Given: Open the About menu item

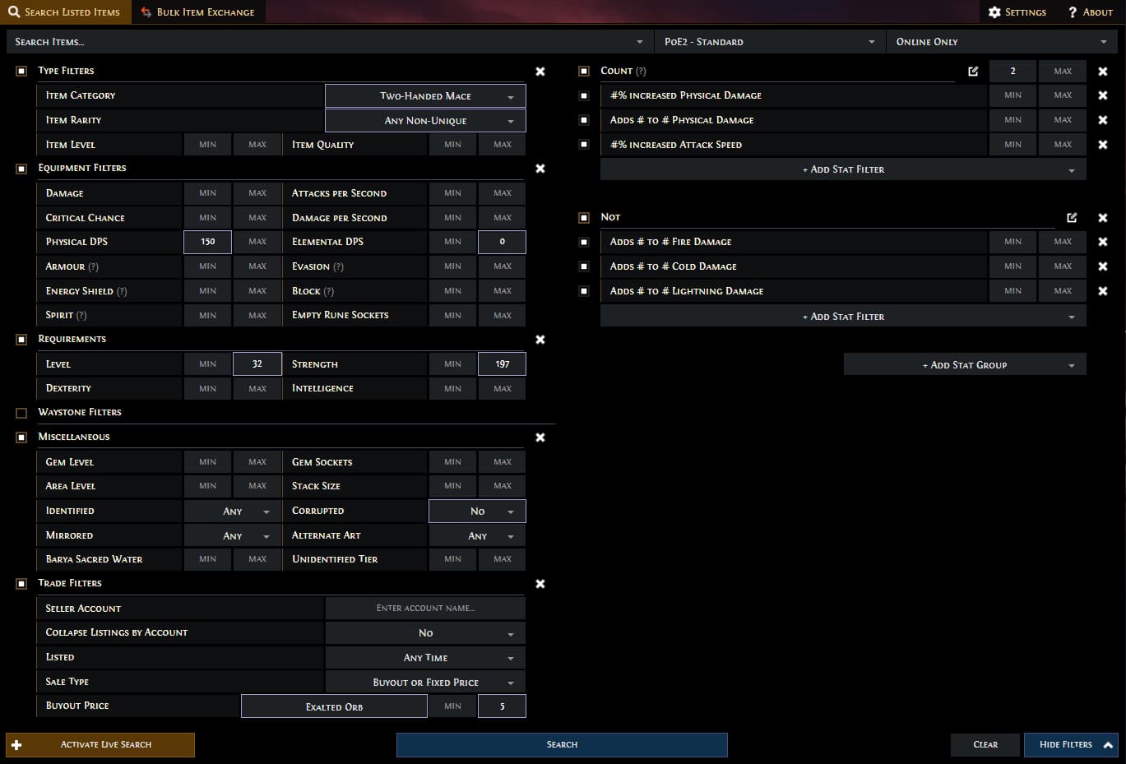Looking at the screenshot, I should tap(1090, 12).
